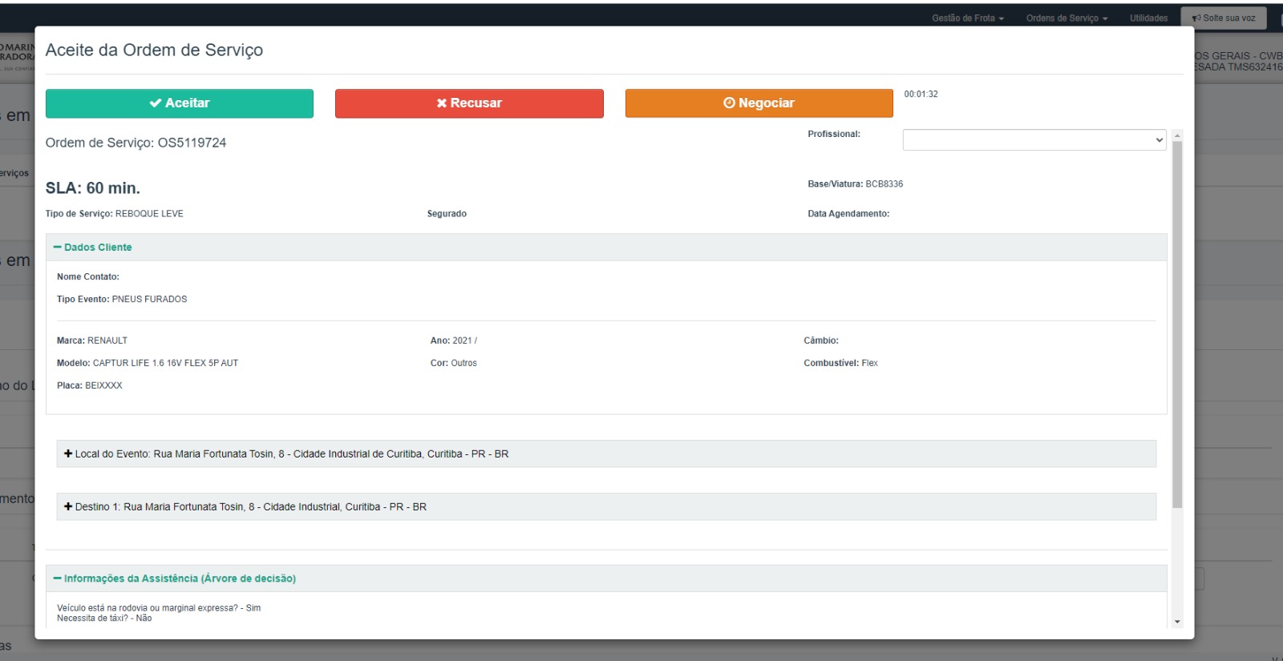Click the 00:01:32 countdown timer

(921, 95)
